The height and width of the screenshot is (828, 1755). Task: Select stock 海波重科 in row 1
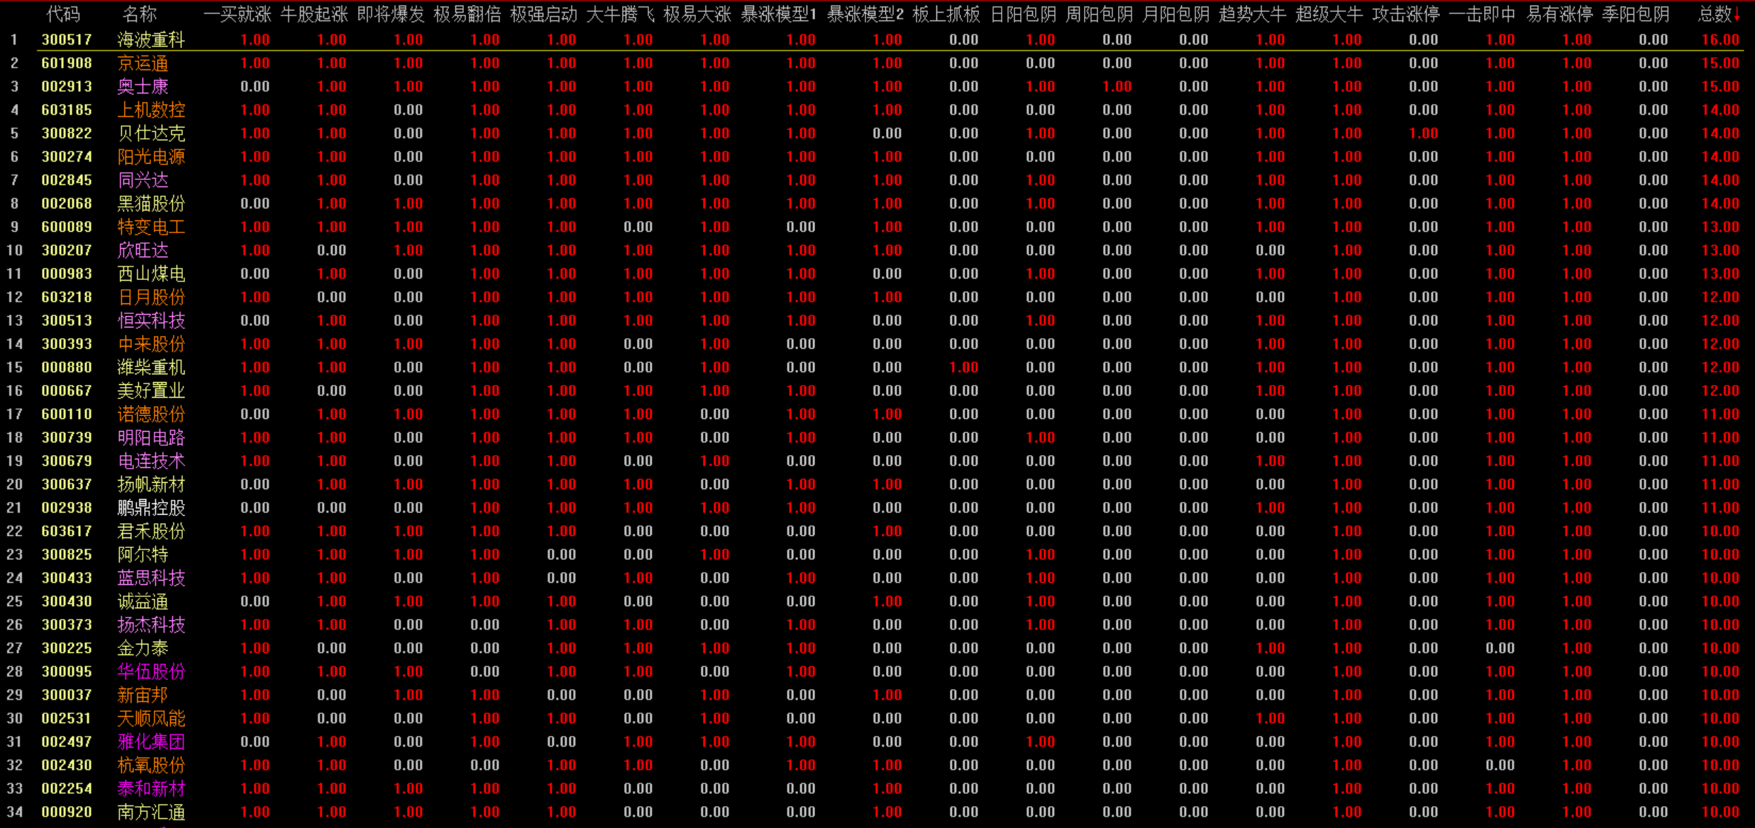(151, 40)
